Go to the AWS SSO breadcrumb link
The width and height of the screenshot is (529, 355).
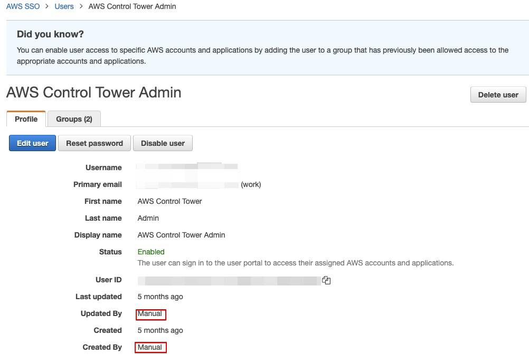(x=23, y=7)
